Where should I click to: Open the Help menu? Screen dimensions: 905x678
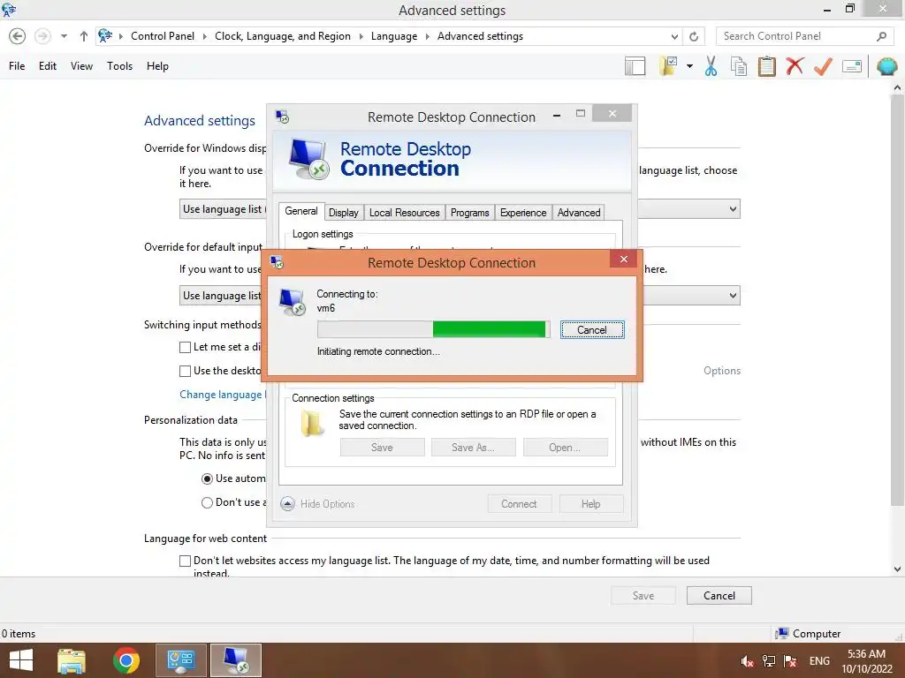coord(157,66)
